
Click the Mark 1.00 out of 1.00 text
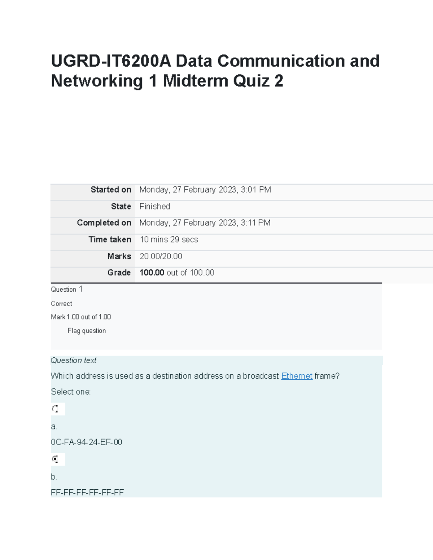tap(81, 317)
